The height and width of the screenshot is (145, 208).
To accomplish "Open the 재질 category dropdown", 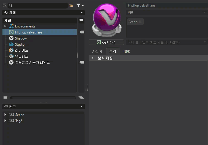I will (43, 13).
